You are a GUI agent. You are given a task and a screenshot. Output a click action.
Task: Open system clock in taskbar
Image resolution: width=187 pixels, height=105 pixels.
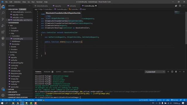(x=176, y=103)
